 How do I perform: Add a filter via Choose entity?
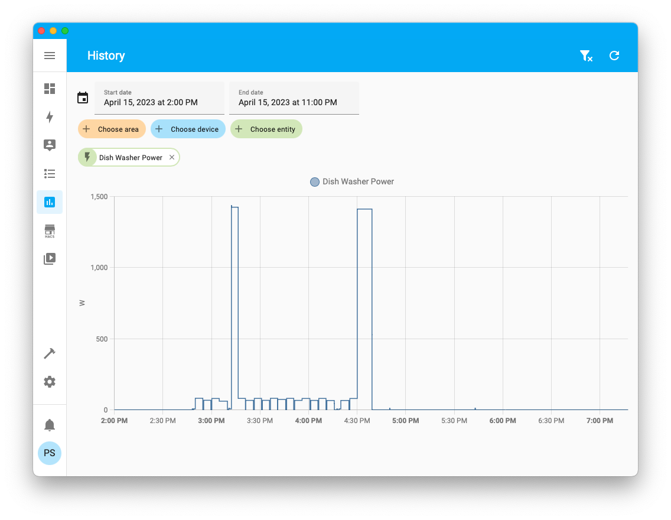tap(266, 129)
